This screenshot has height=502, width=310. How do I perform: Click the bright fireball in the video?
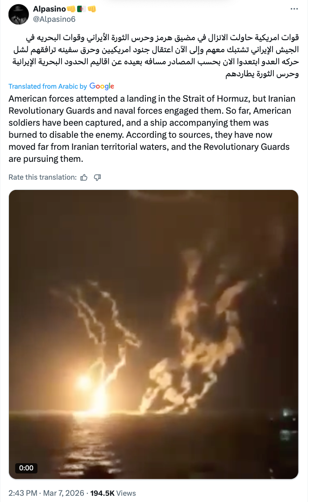pos(86,381)
